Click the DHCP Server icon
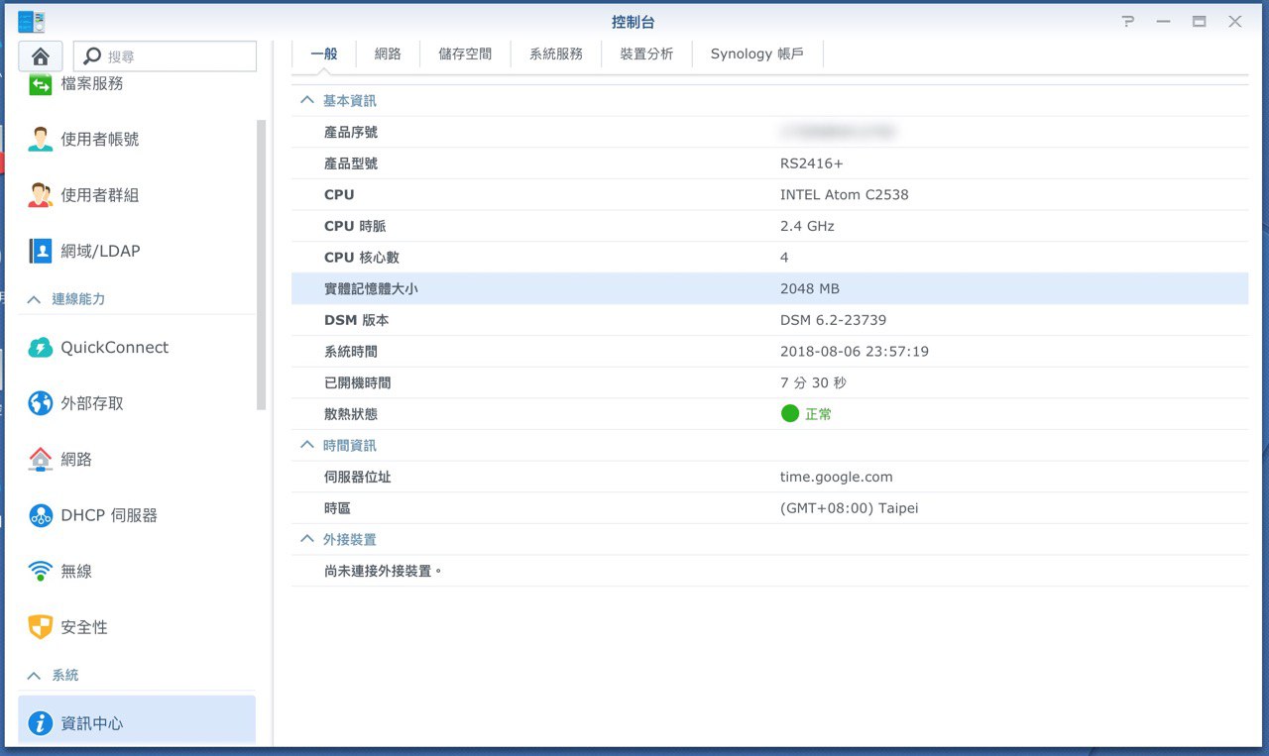Image resolution: width=1269 pixels, height=756 pixels. 41,515
